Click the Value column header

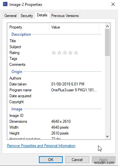pyautogui.click(x=74, y=27)
